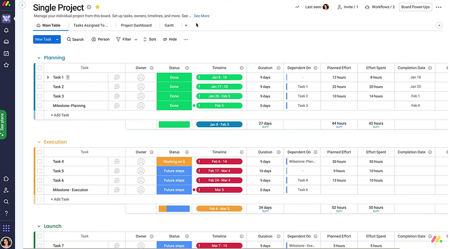This screenshot has height=249, width=454.
Task: Switch to the Gantt tab
Action: coord(169,25)
